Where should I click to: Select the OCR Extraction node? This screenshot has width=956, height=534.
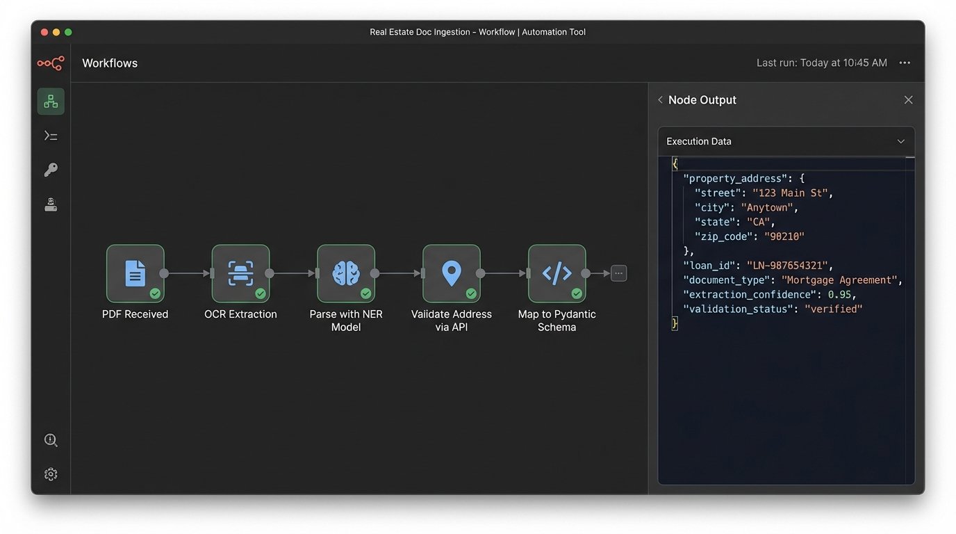click(240, 273)
